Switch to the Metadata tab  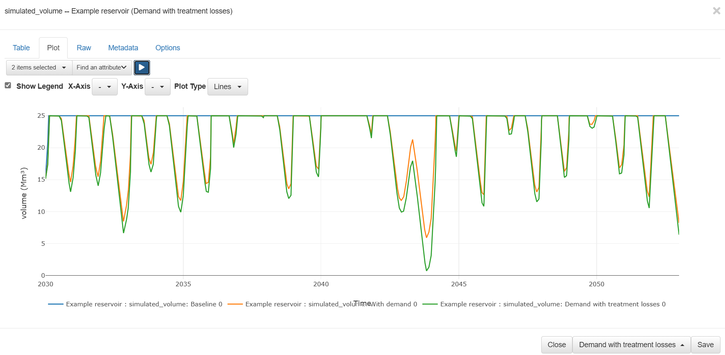[x=123, y=48]
